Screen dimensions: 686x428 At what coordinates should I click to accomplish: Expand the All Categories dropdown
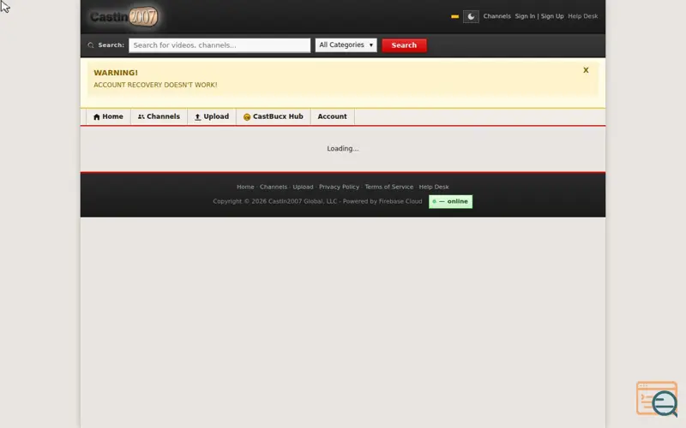pyautogui.click(x=346, y=45)
